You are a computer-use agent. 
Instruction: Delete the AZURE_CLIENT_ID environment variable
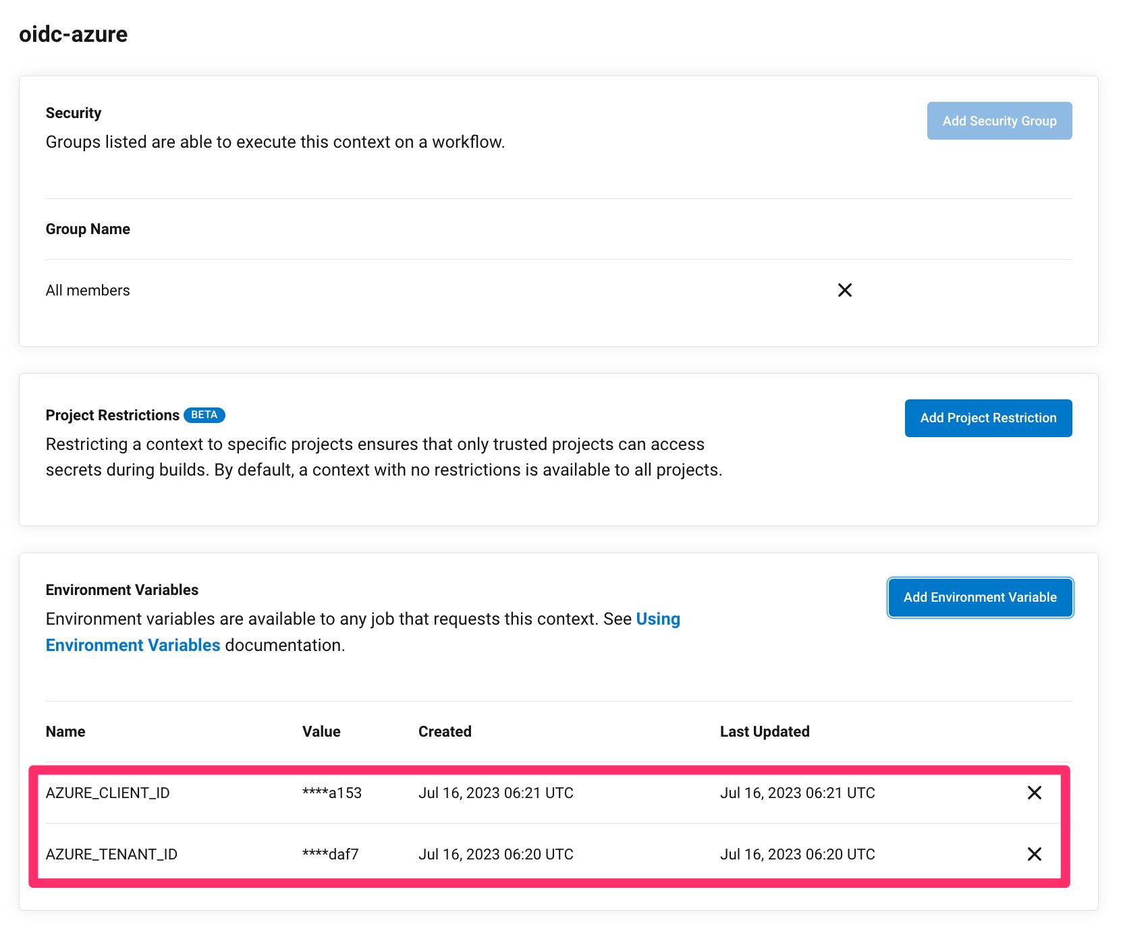(1034, 793)
